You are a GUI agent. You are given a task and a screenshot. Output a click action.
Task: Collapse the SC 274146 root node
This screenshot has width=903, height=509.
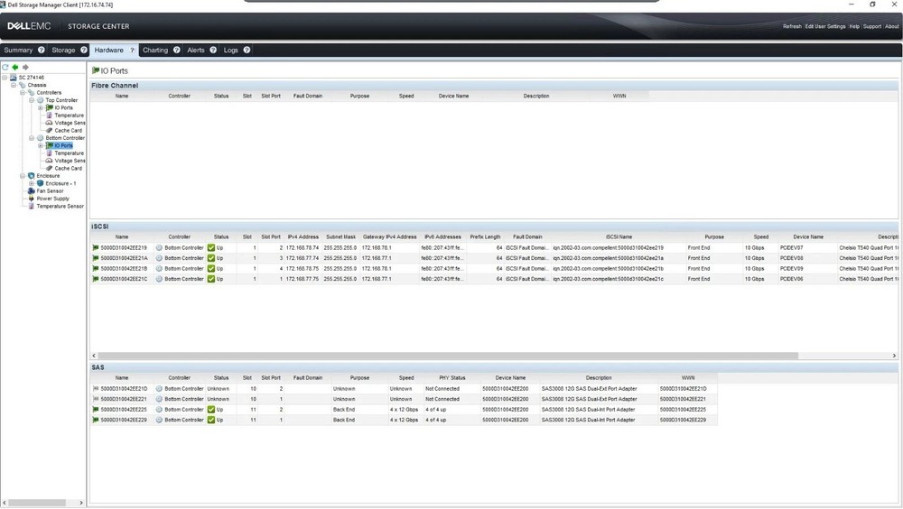click(5, 77)
